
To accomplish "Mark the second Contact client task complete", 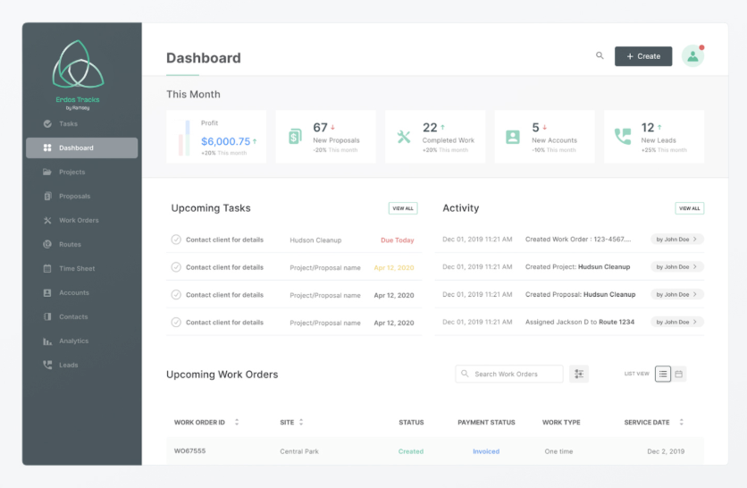I will [x=176, y=267].
